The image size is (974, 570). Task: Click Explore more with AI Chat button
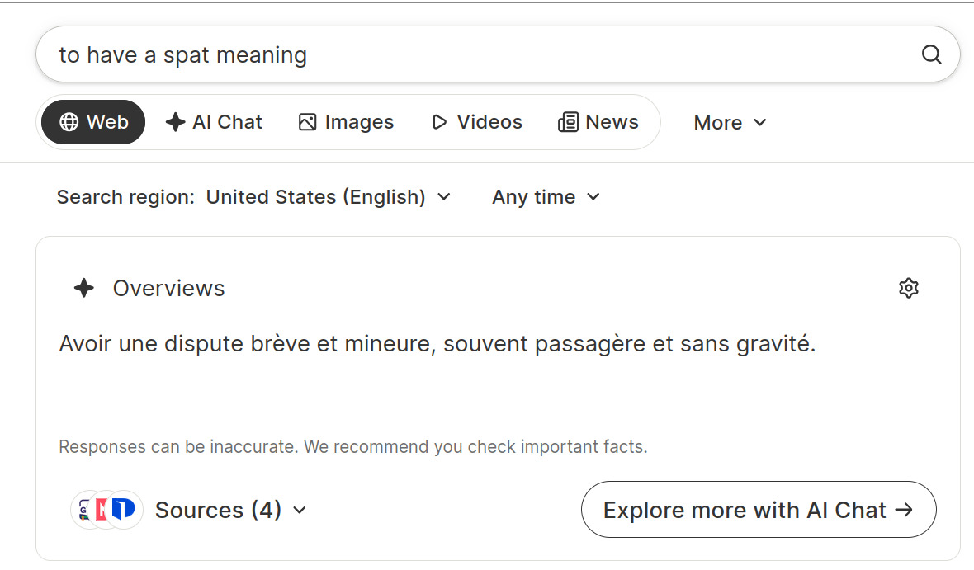point(759,510)
